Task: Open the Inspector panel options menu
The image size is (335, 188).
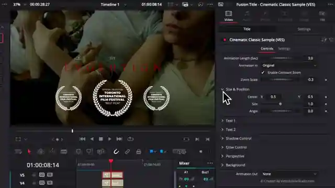Action: pos(331,4)
